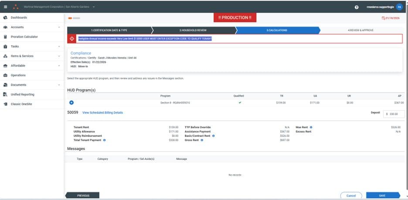The image size is (408, 200).
Task: Open the help question mark icon
Action: [357, 7]
